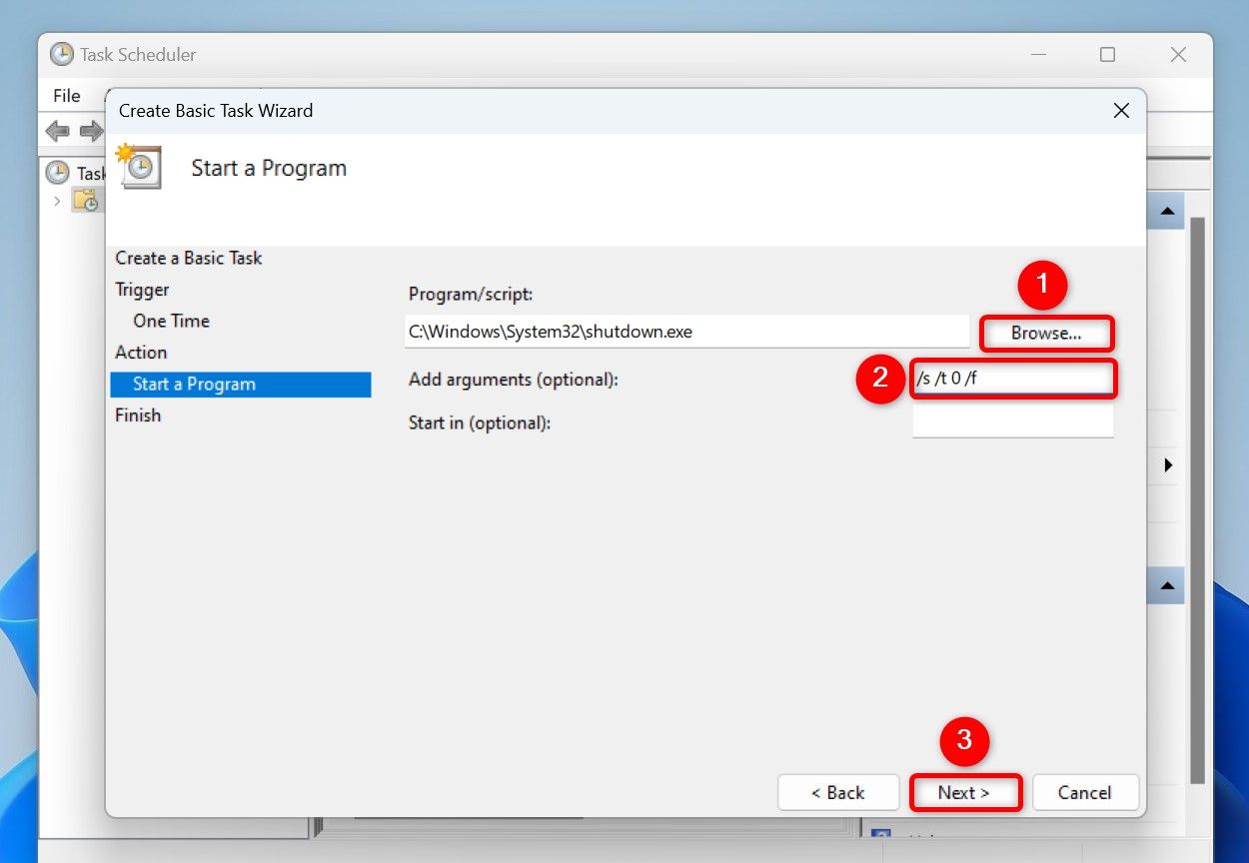The image size is (1249, 863).
Task: Select the Action step in wizard
Action: (141, 353)
